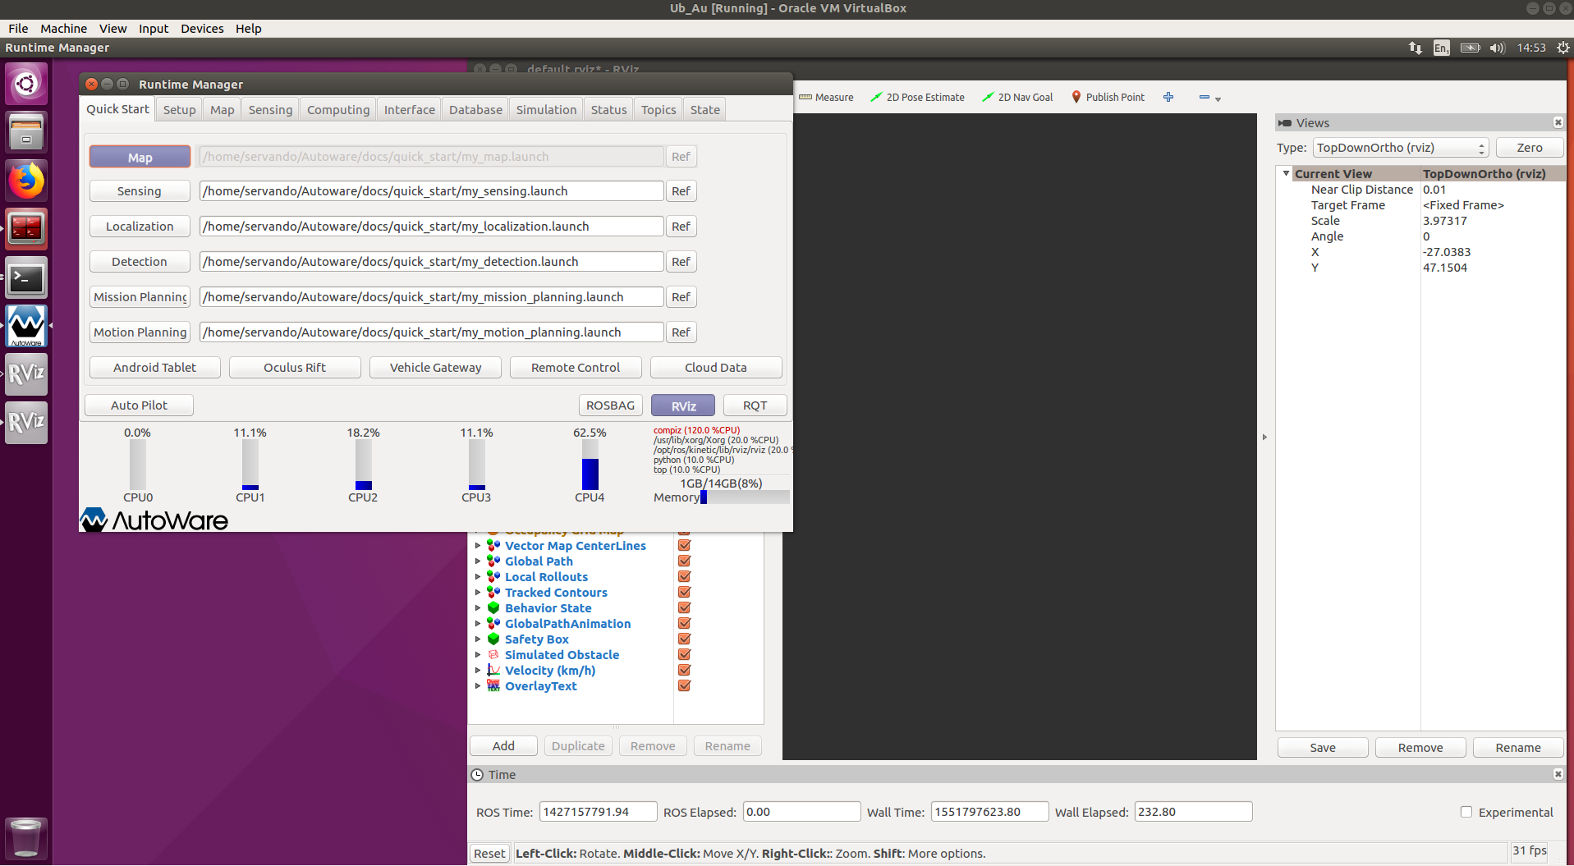This screenshot has width=1574, height=866.
Task: Click the blue plus add-tool icon
Action: (1168, 97)
